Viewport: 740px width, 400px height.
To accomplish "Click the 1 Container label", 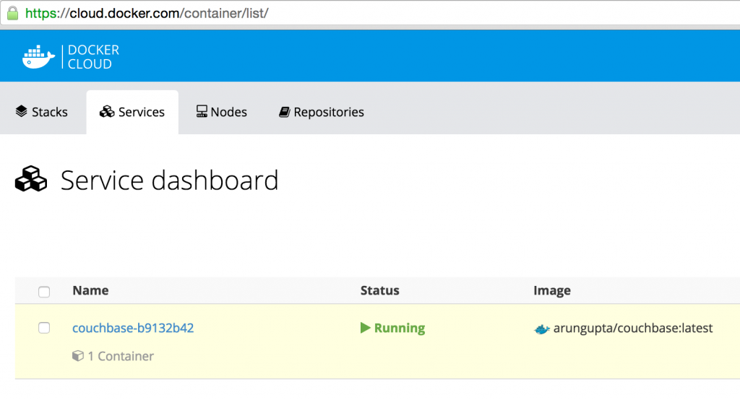I will pyautogui.click(x=121, y=356).
